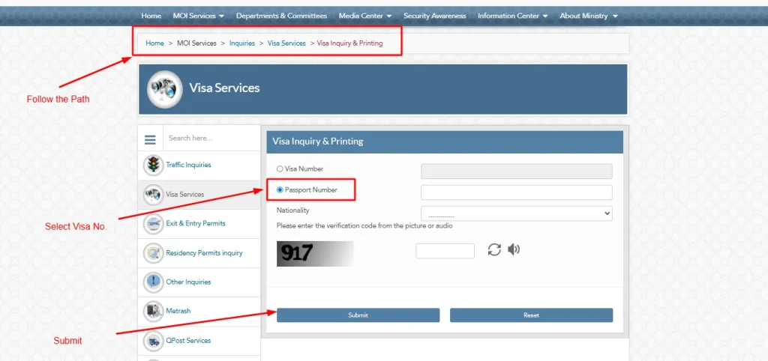Open the Information Center dropdown menu
The width and height of the screenshot is (768, 361).
[512, 16]
